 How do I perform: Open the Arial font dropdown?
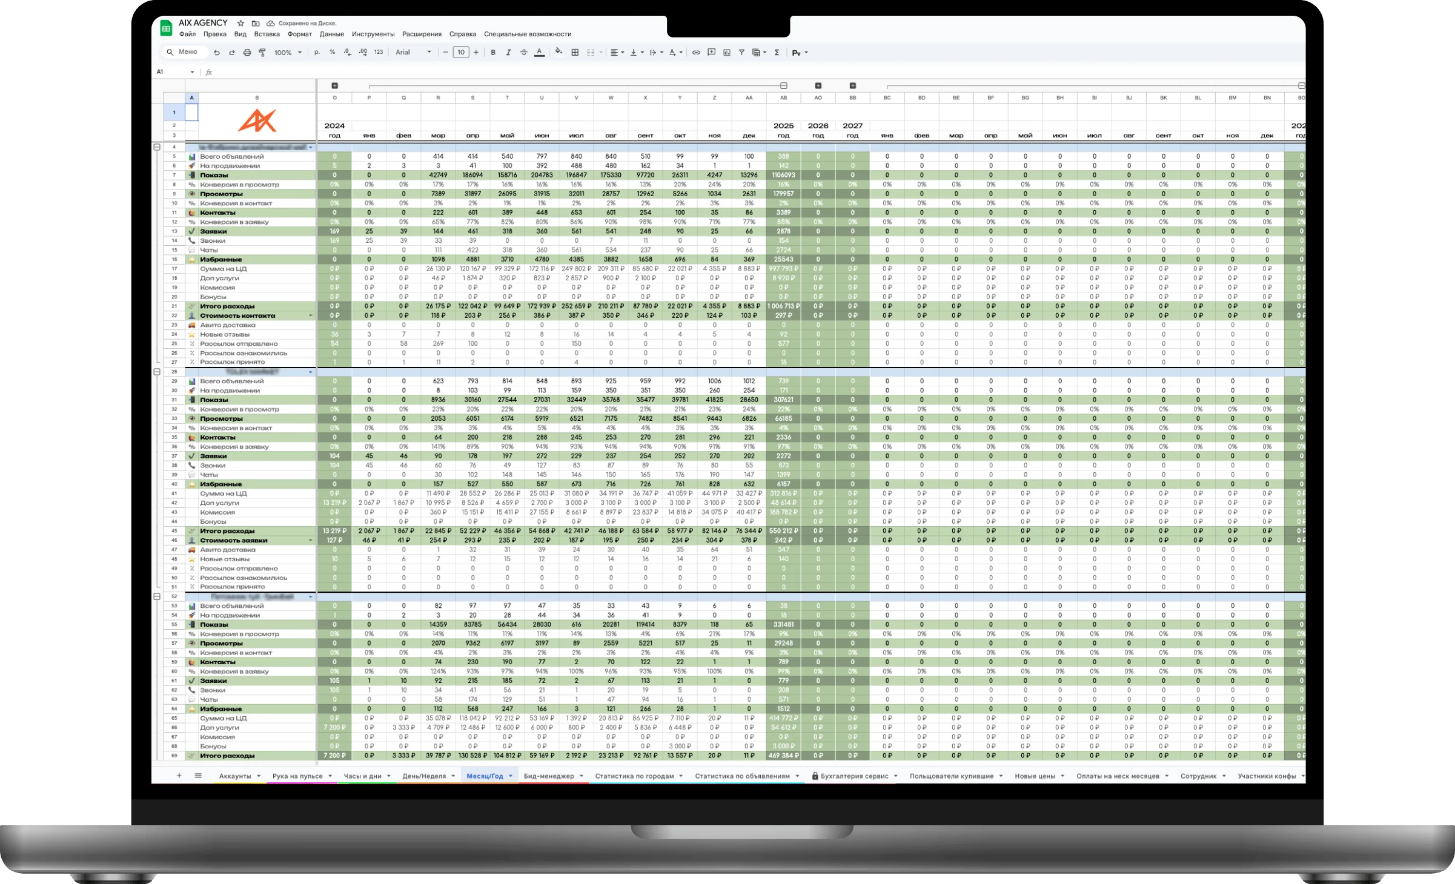pyautogui.click(x=413, y=53)
